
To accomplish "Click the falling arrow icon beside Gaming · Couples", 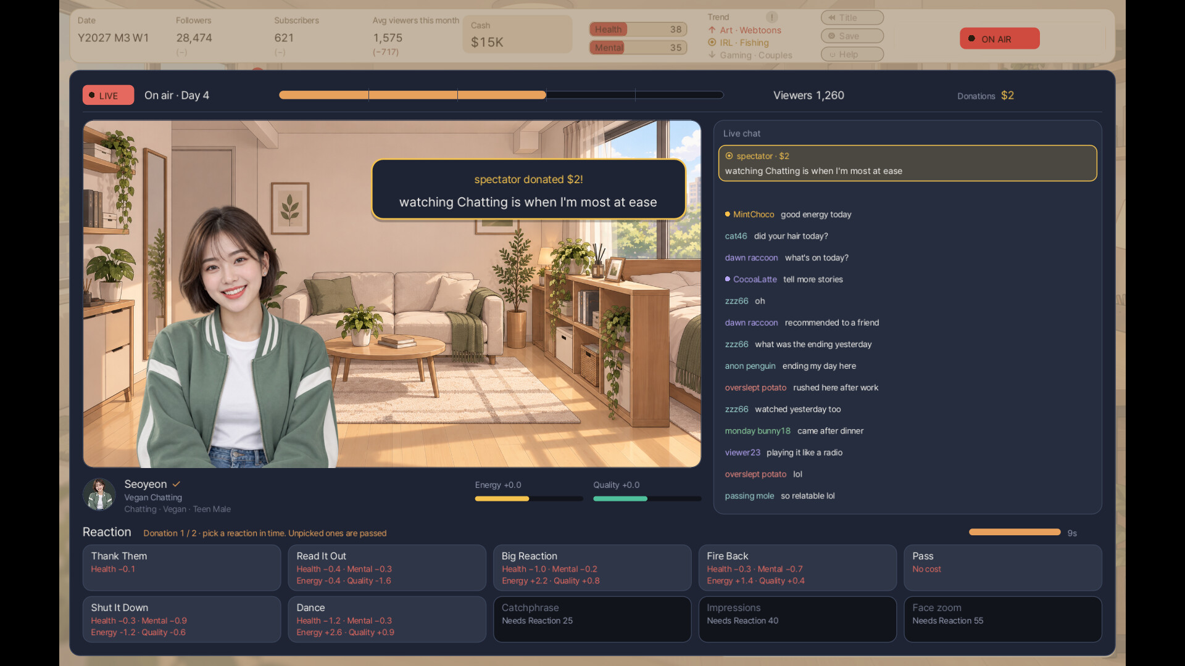I will click(x=712, y=55).
